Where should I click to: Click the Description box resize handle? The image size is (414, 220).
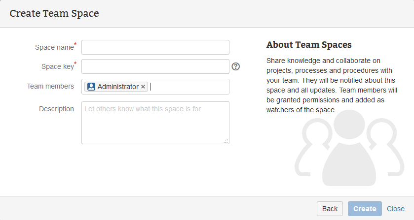coord(226,141)
